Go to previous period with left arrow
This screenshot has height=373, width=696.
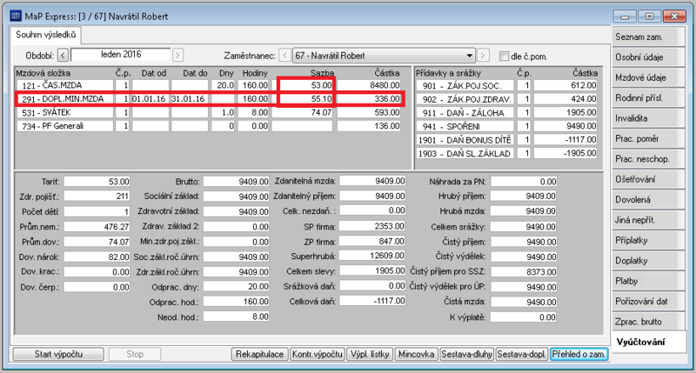coord(63,56)
